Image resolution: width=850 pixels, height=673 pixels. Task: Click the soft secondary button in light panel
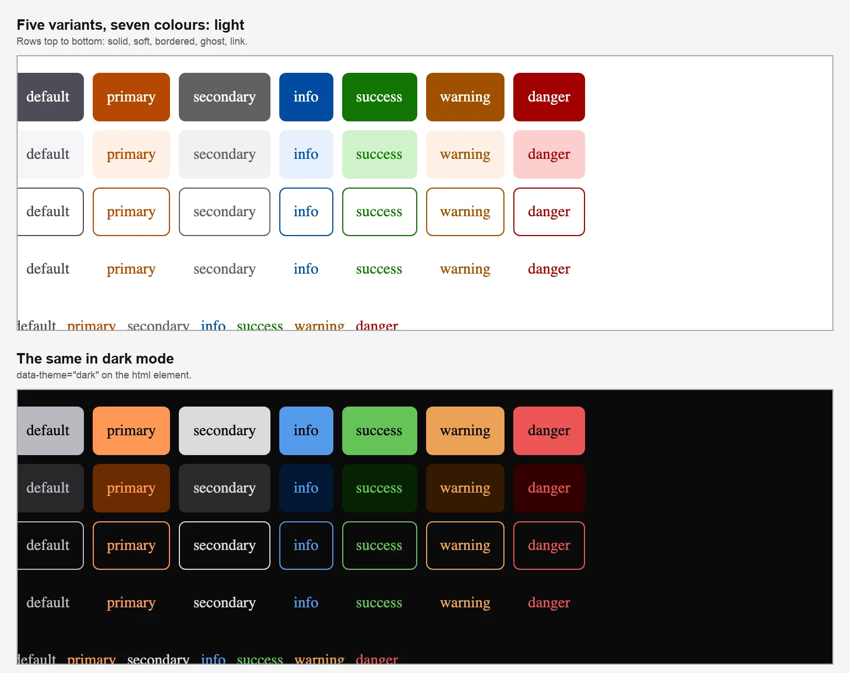click(225, 154)
